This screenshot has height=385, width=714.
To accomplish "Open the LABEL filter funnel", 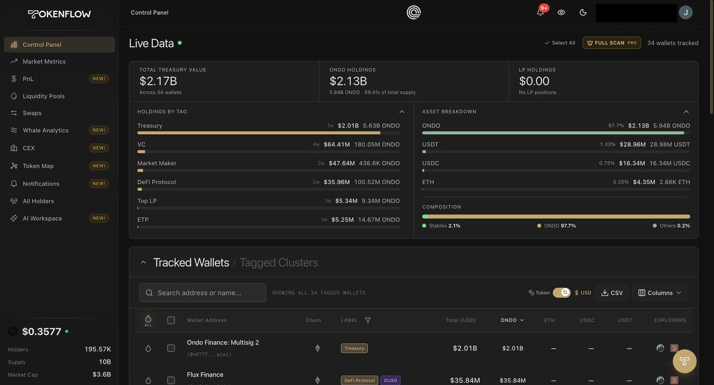I will pyautogui.click(x=368, y=320).
